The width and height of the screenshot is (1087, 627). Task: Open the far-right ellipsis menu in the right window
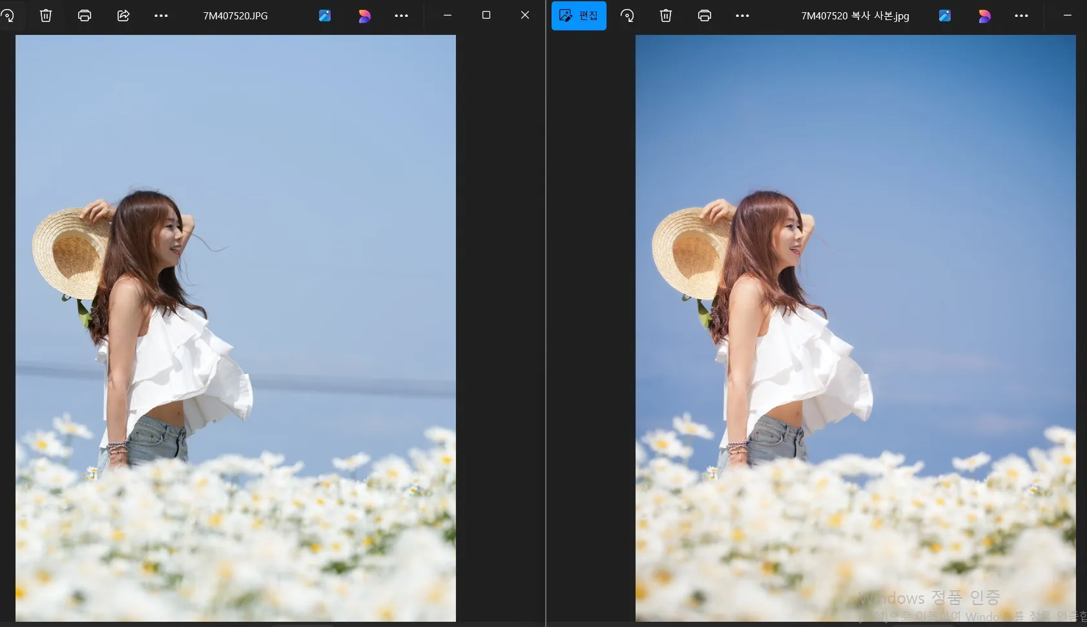coord(1022,15)
